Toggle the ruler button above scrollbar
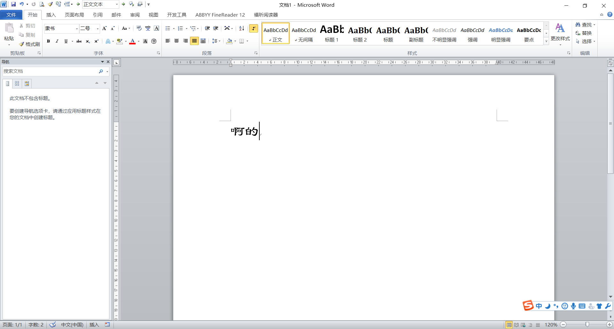 pyautogui.click(x=610, y=63)
